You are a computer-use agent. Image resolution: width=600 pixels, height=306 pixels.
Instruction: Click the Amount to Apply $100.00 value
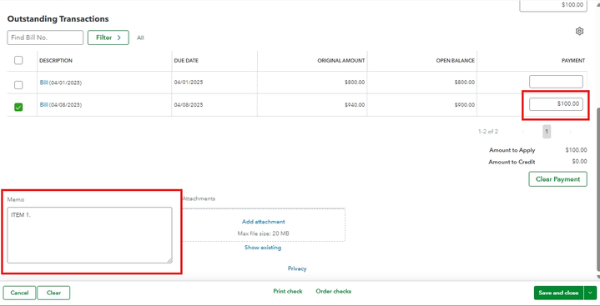pos(576,150)
